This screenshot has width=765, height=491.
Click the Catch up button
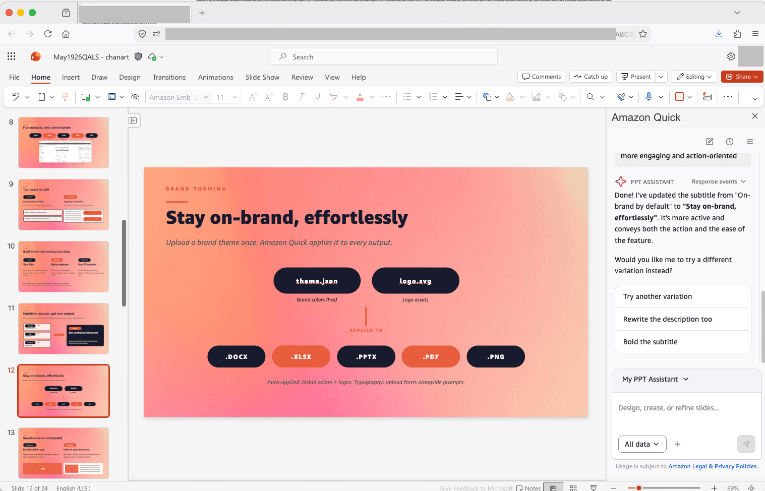(x=591, y=77)
